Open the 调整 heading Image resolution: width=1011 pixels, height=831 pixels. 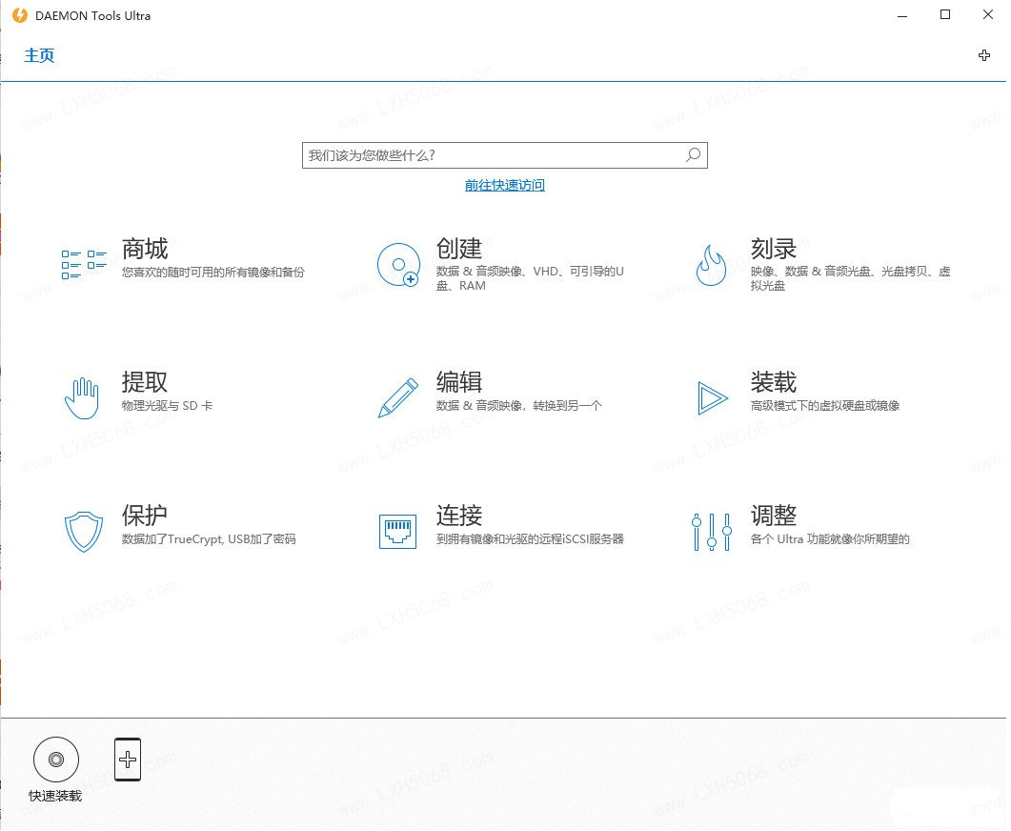tap(774, 516)
